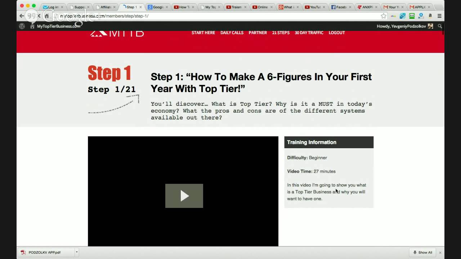Switch to the What is Google+ tab
The height and width of the screenshot is (259, 461).
(288, 7)
